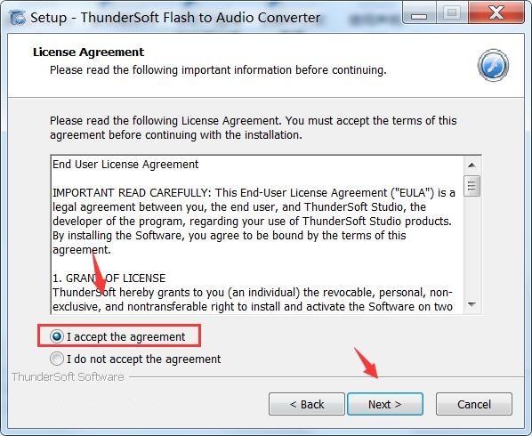Click the 1. GRANT OF LICENSE heading
Screen dimensions: 532x436
click(x=109, y=279)
